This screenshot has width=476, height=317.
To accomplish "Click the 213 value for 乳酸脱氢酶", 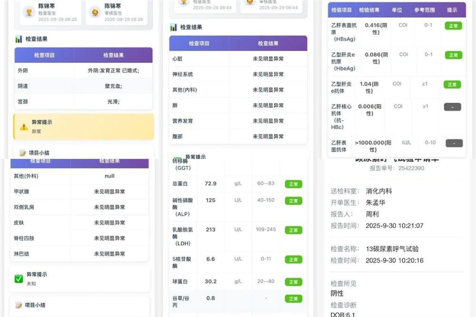I will (211, 230).
